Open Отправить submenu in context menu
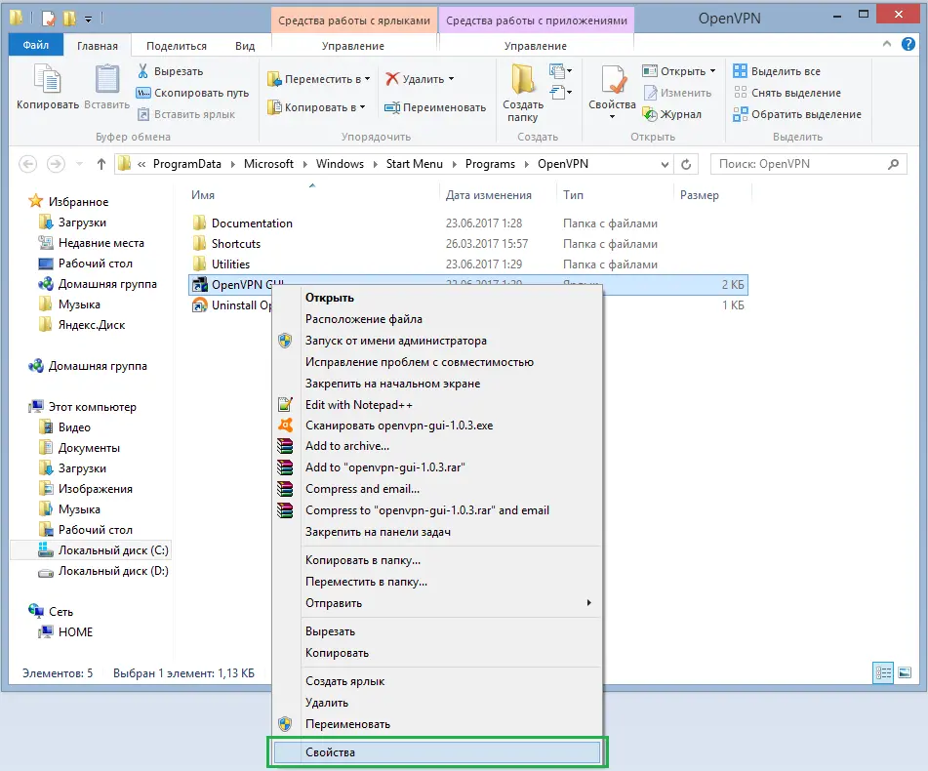This screenshot has width=928, height=771. tap(437, 603)
